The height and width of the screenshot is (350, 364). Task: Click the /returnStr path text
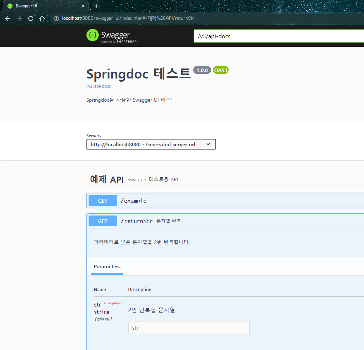coord(136,221)
